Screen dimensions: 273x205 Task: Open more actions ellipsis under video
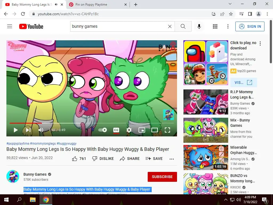[x=172, y=159]
